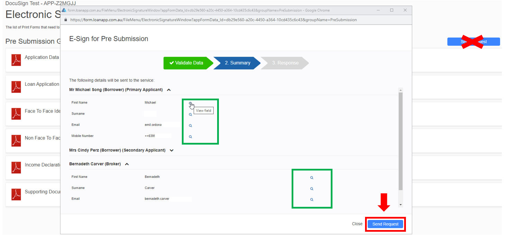Open the Income Declaration PDF icon
This screenshot has height=239, width=506.
tap(16, 167)
